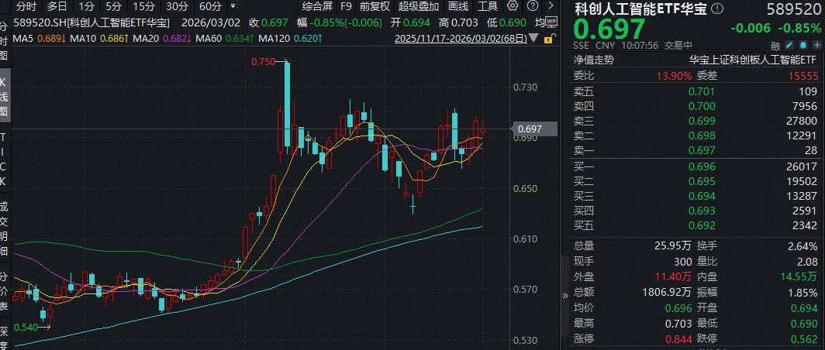
Task: Click 卖五 price 0.701
Action: [702, 91]
